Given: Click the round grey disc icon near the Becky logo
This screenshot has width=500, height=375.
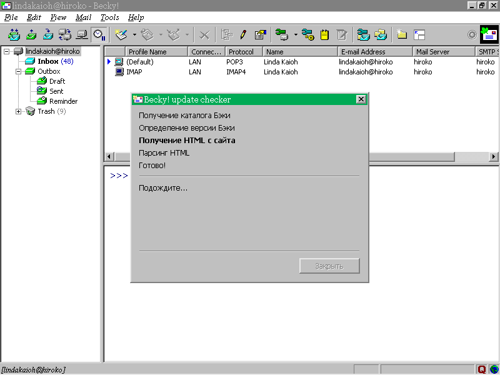Looking at the screenshot, I should click(x=472, y=34).
